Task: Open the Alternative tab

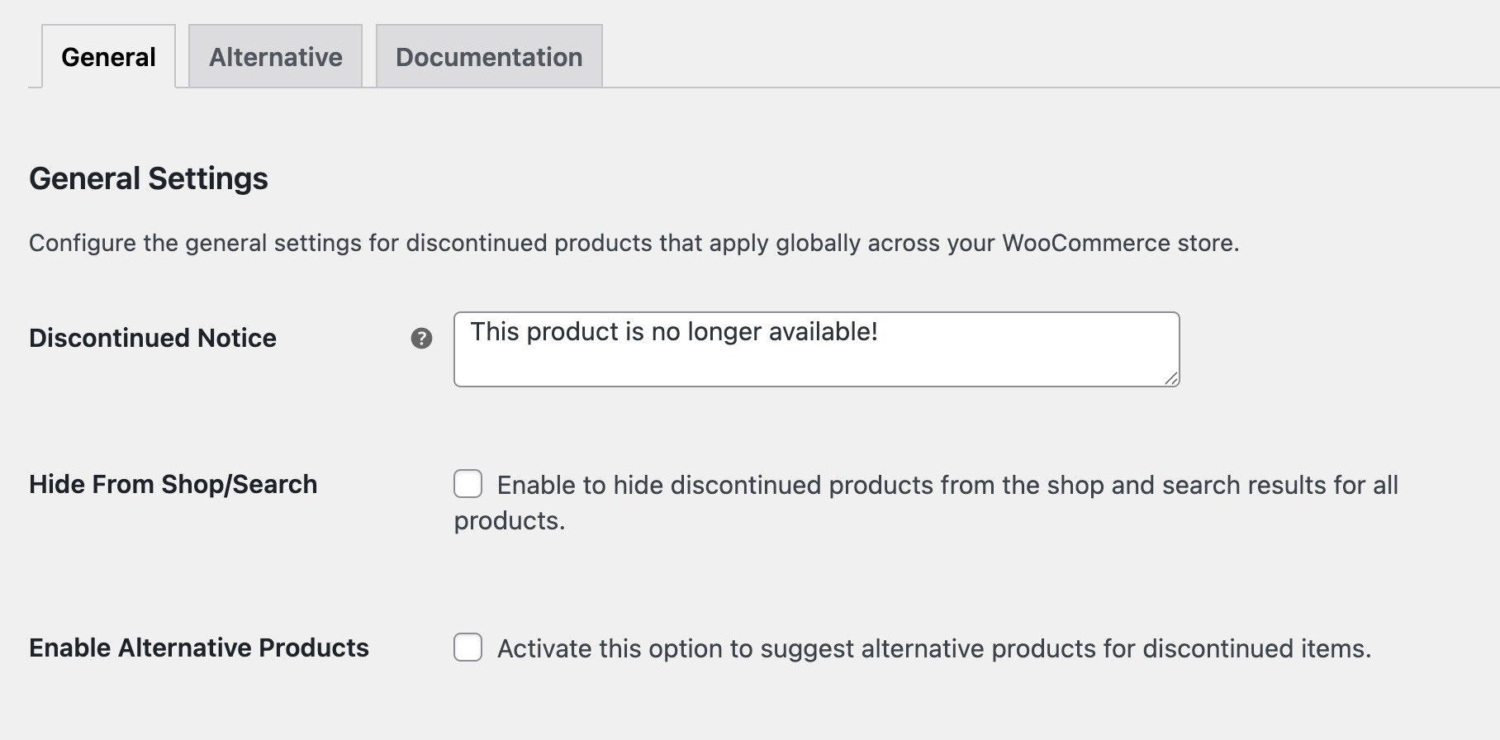Action: pos(275,57)
